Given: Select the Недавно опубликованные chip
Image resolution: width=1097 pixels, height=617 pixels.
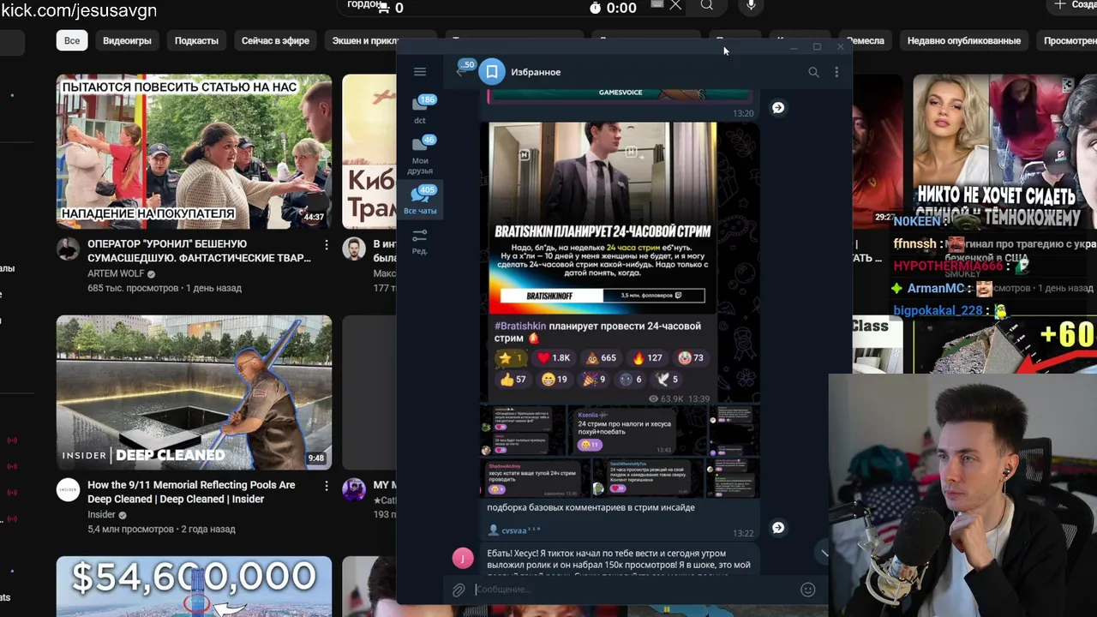Looking at the screenshot, I should point(964,40).
